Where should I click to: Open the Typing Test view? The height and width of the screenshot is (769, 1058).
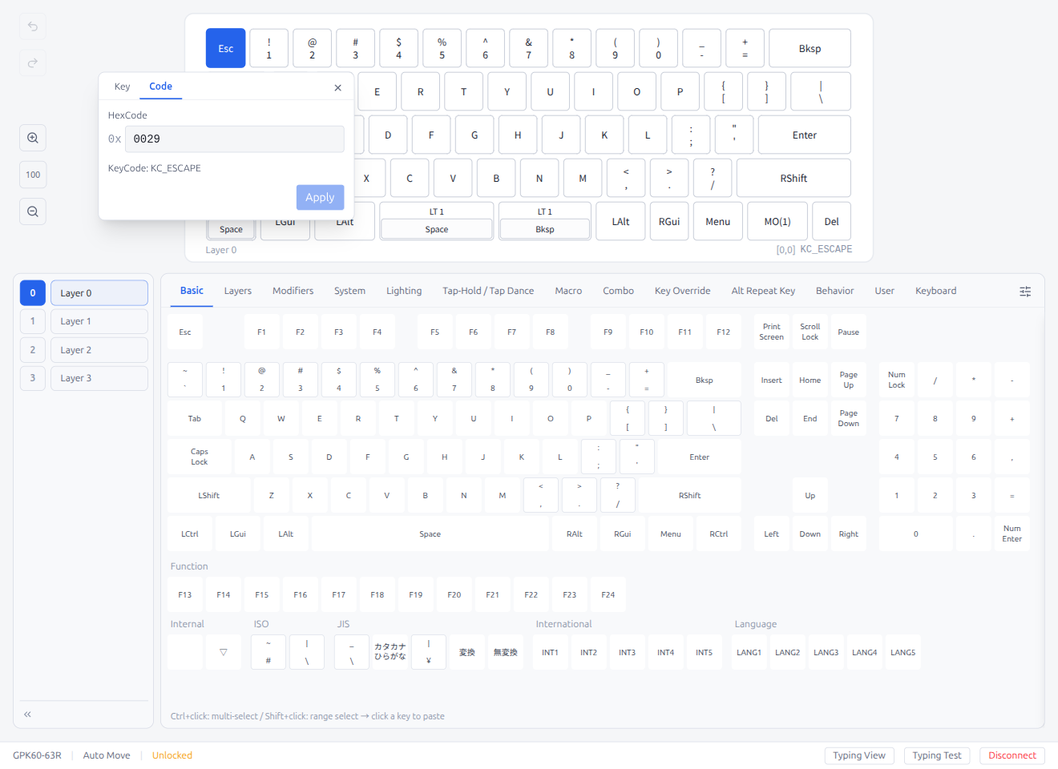point(936,755)
